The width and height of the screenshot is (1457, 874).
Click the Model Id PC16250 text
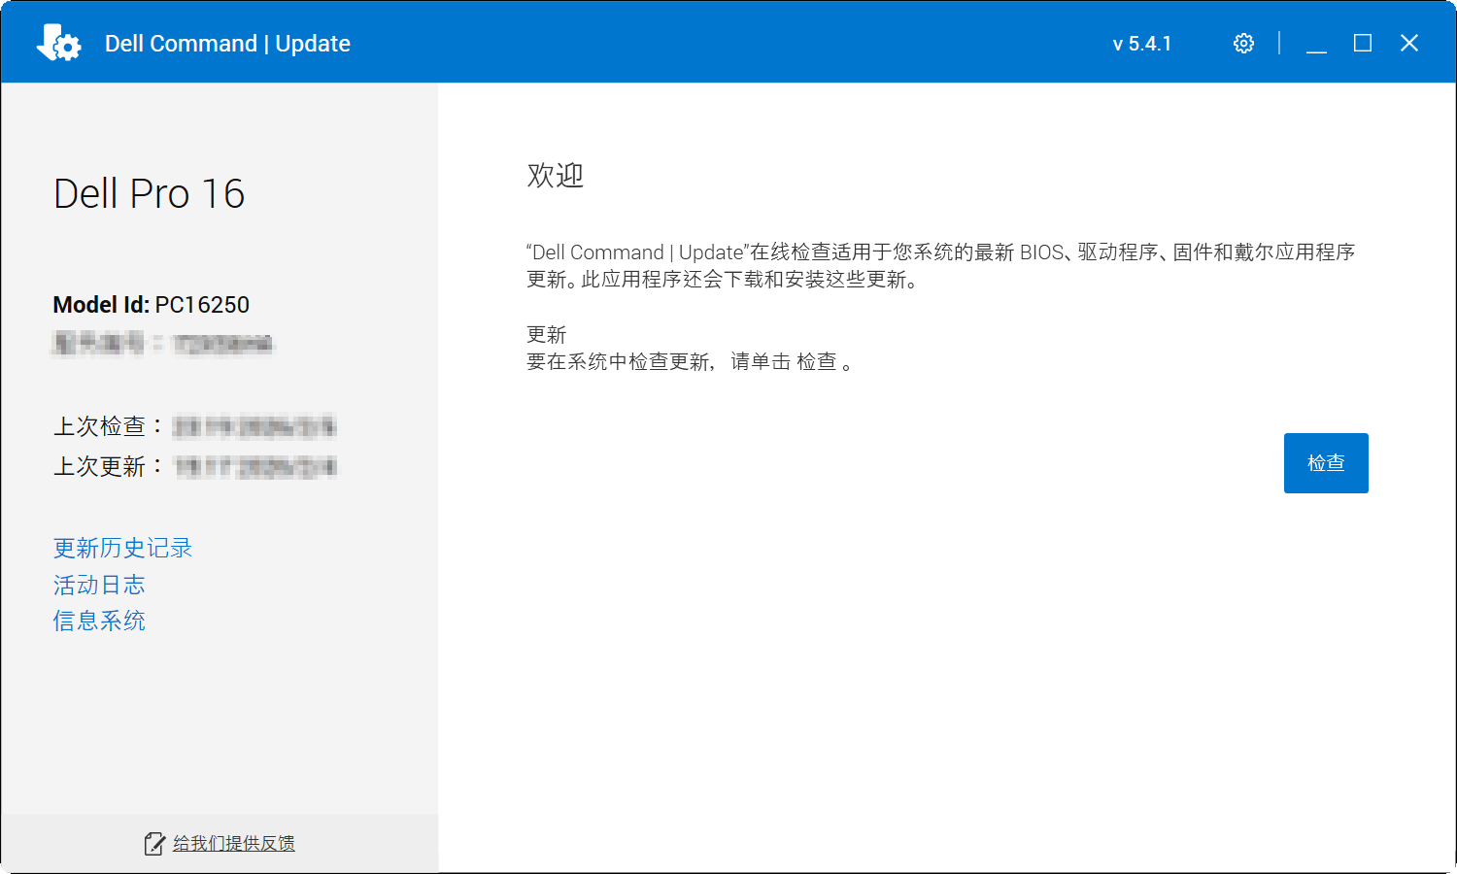coord(151,304)
